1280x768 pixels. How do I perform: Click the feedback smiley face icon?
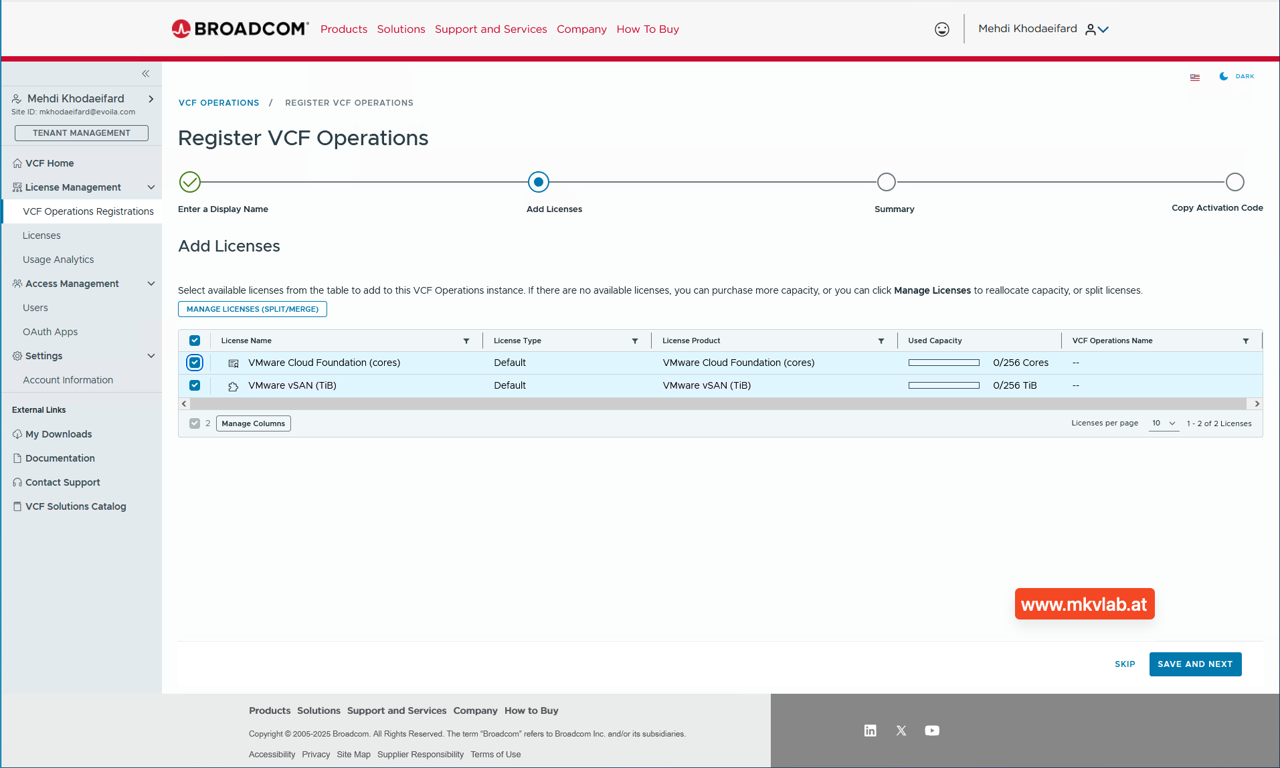click(941, 29)
